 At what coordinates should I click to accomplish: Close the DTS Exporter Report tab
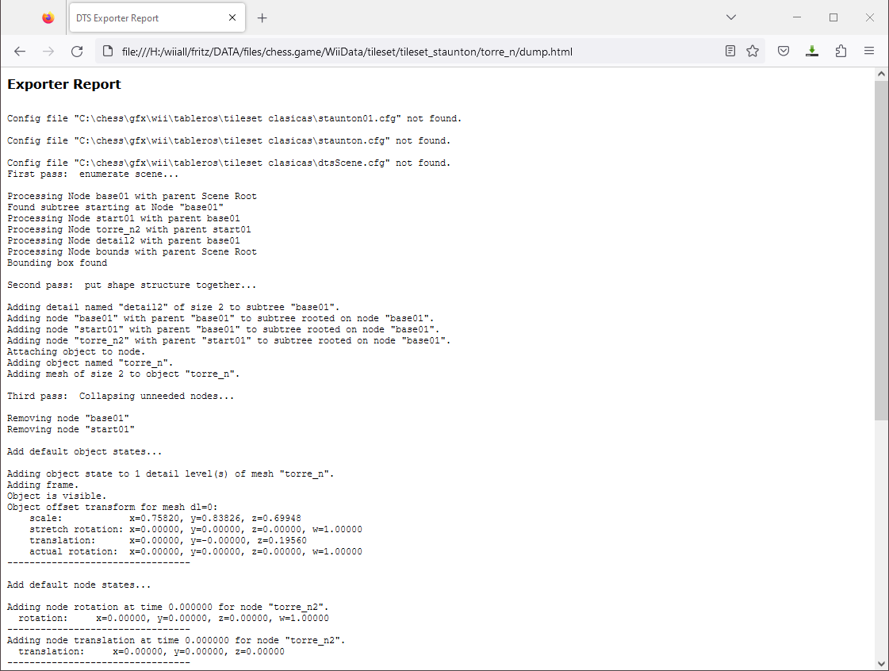tap(232, 17)
